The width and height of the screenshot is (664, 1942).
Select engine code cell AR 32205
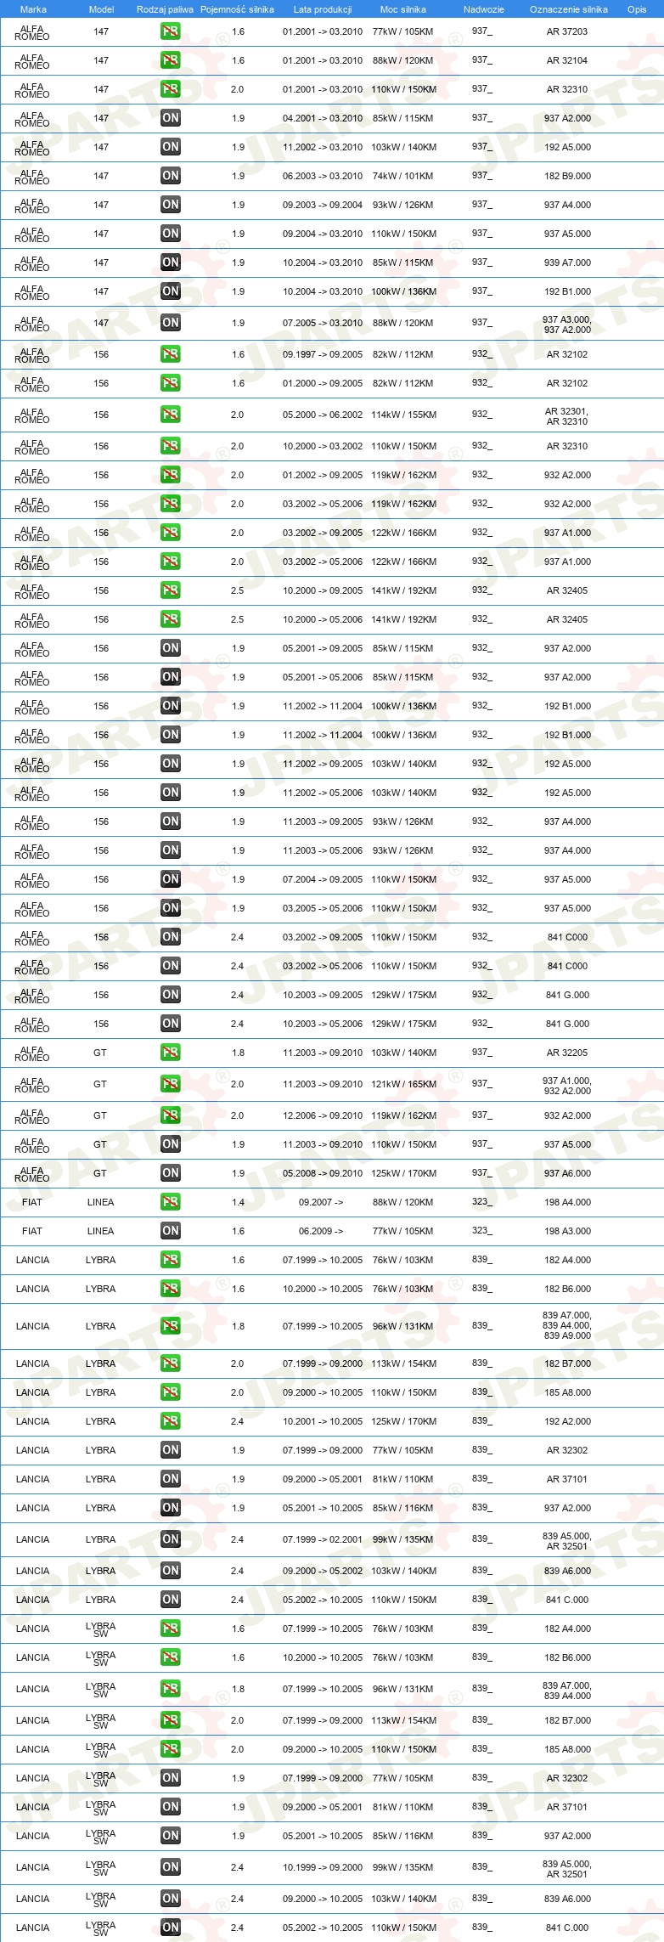click(x=567, y=1053)
